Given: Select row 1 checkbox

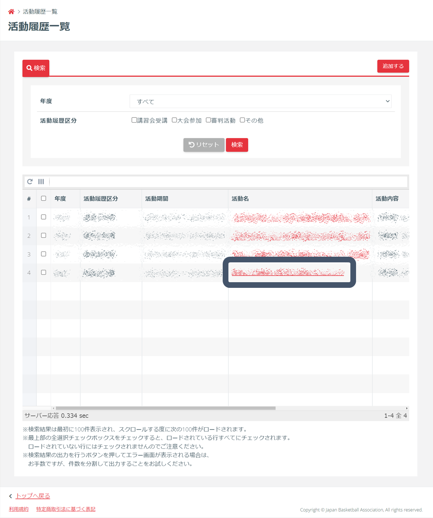Looking at the screenshot, I should (x=44, y=217).
